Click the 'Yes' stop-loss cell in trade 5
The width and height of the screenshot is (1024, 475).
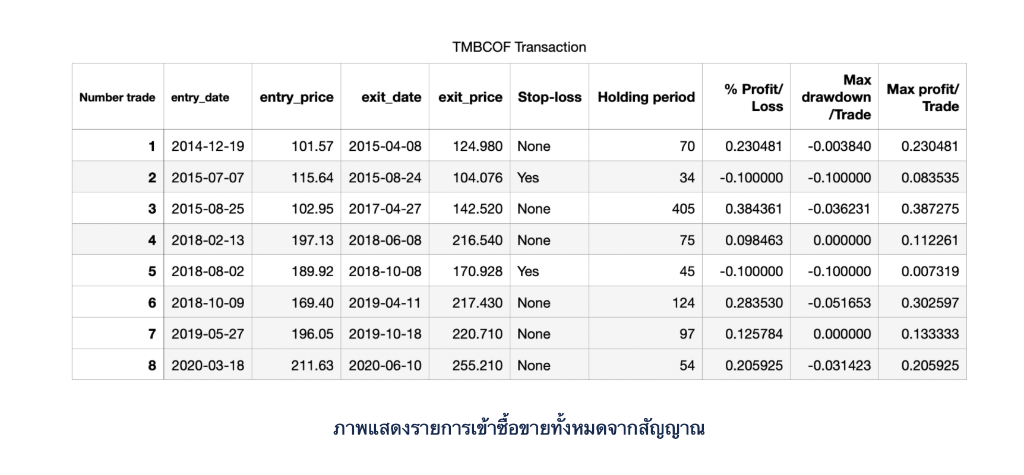[528, 271]
